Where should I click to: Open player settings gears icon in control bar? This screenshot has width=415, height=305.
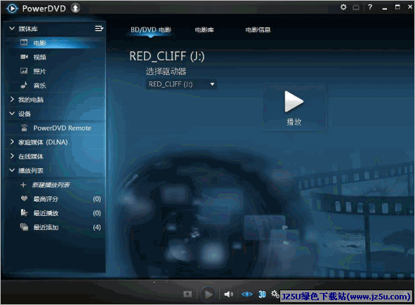[x=275, y=293]
